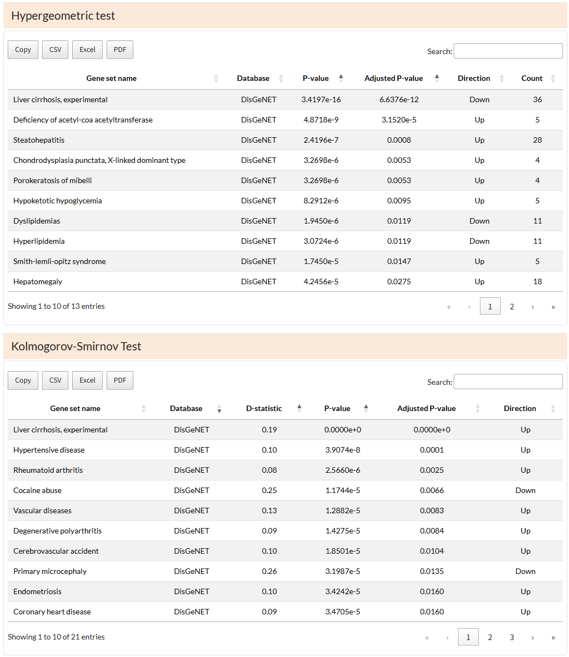Export Kolmogorov-Smirnov table as PDF
Screen dimensions: 569x657
point(120,380)
